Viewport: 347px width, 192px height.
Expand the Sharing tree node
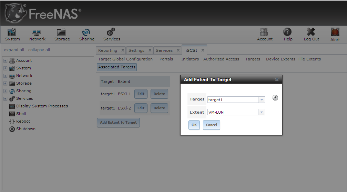(x=5, y=91)
